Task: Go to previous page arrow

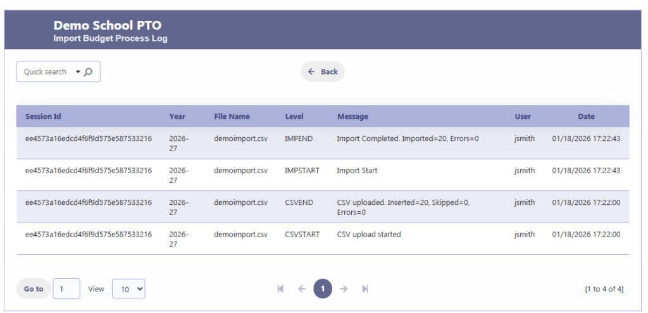Action: tap(302, 289)
